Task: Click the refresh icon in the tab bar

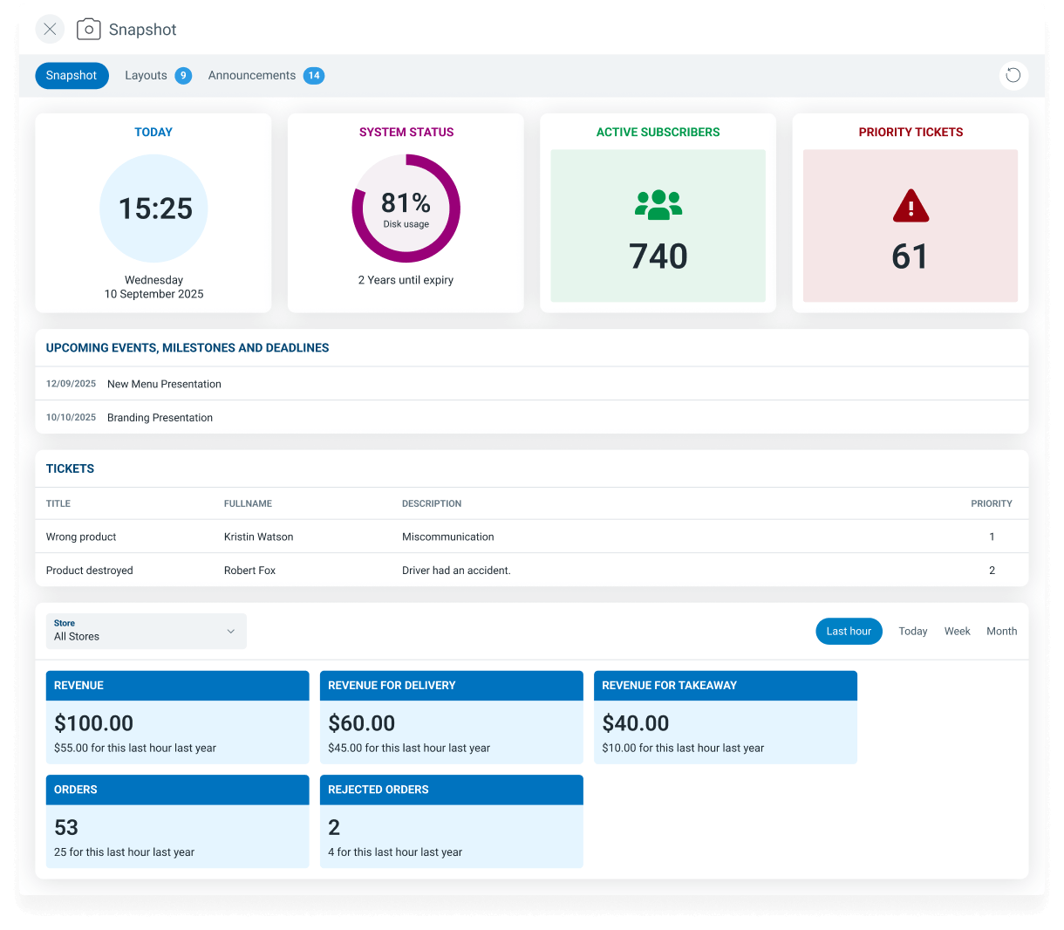Action: (1013, 75)
